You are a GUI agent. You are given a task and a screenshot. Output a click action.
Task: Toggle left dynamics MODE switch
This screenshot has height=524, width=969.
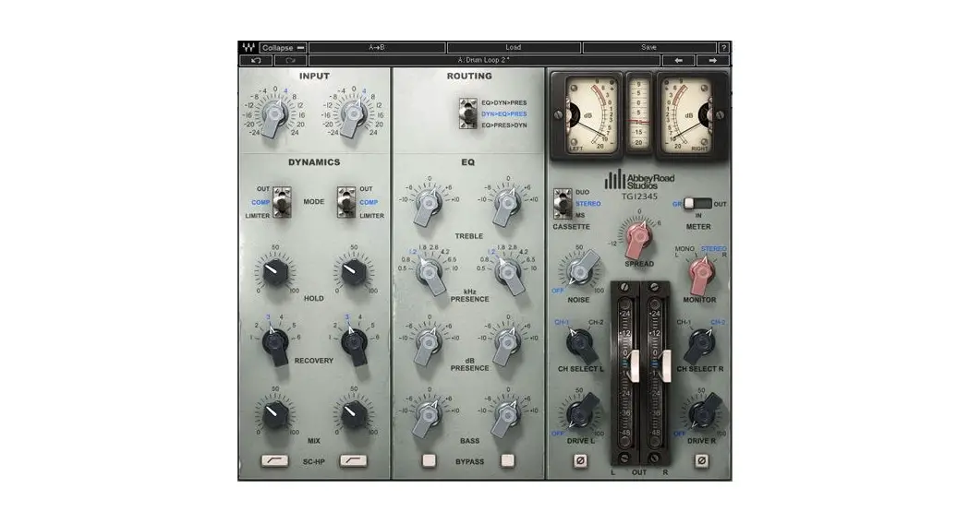[282, 202]
